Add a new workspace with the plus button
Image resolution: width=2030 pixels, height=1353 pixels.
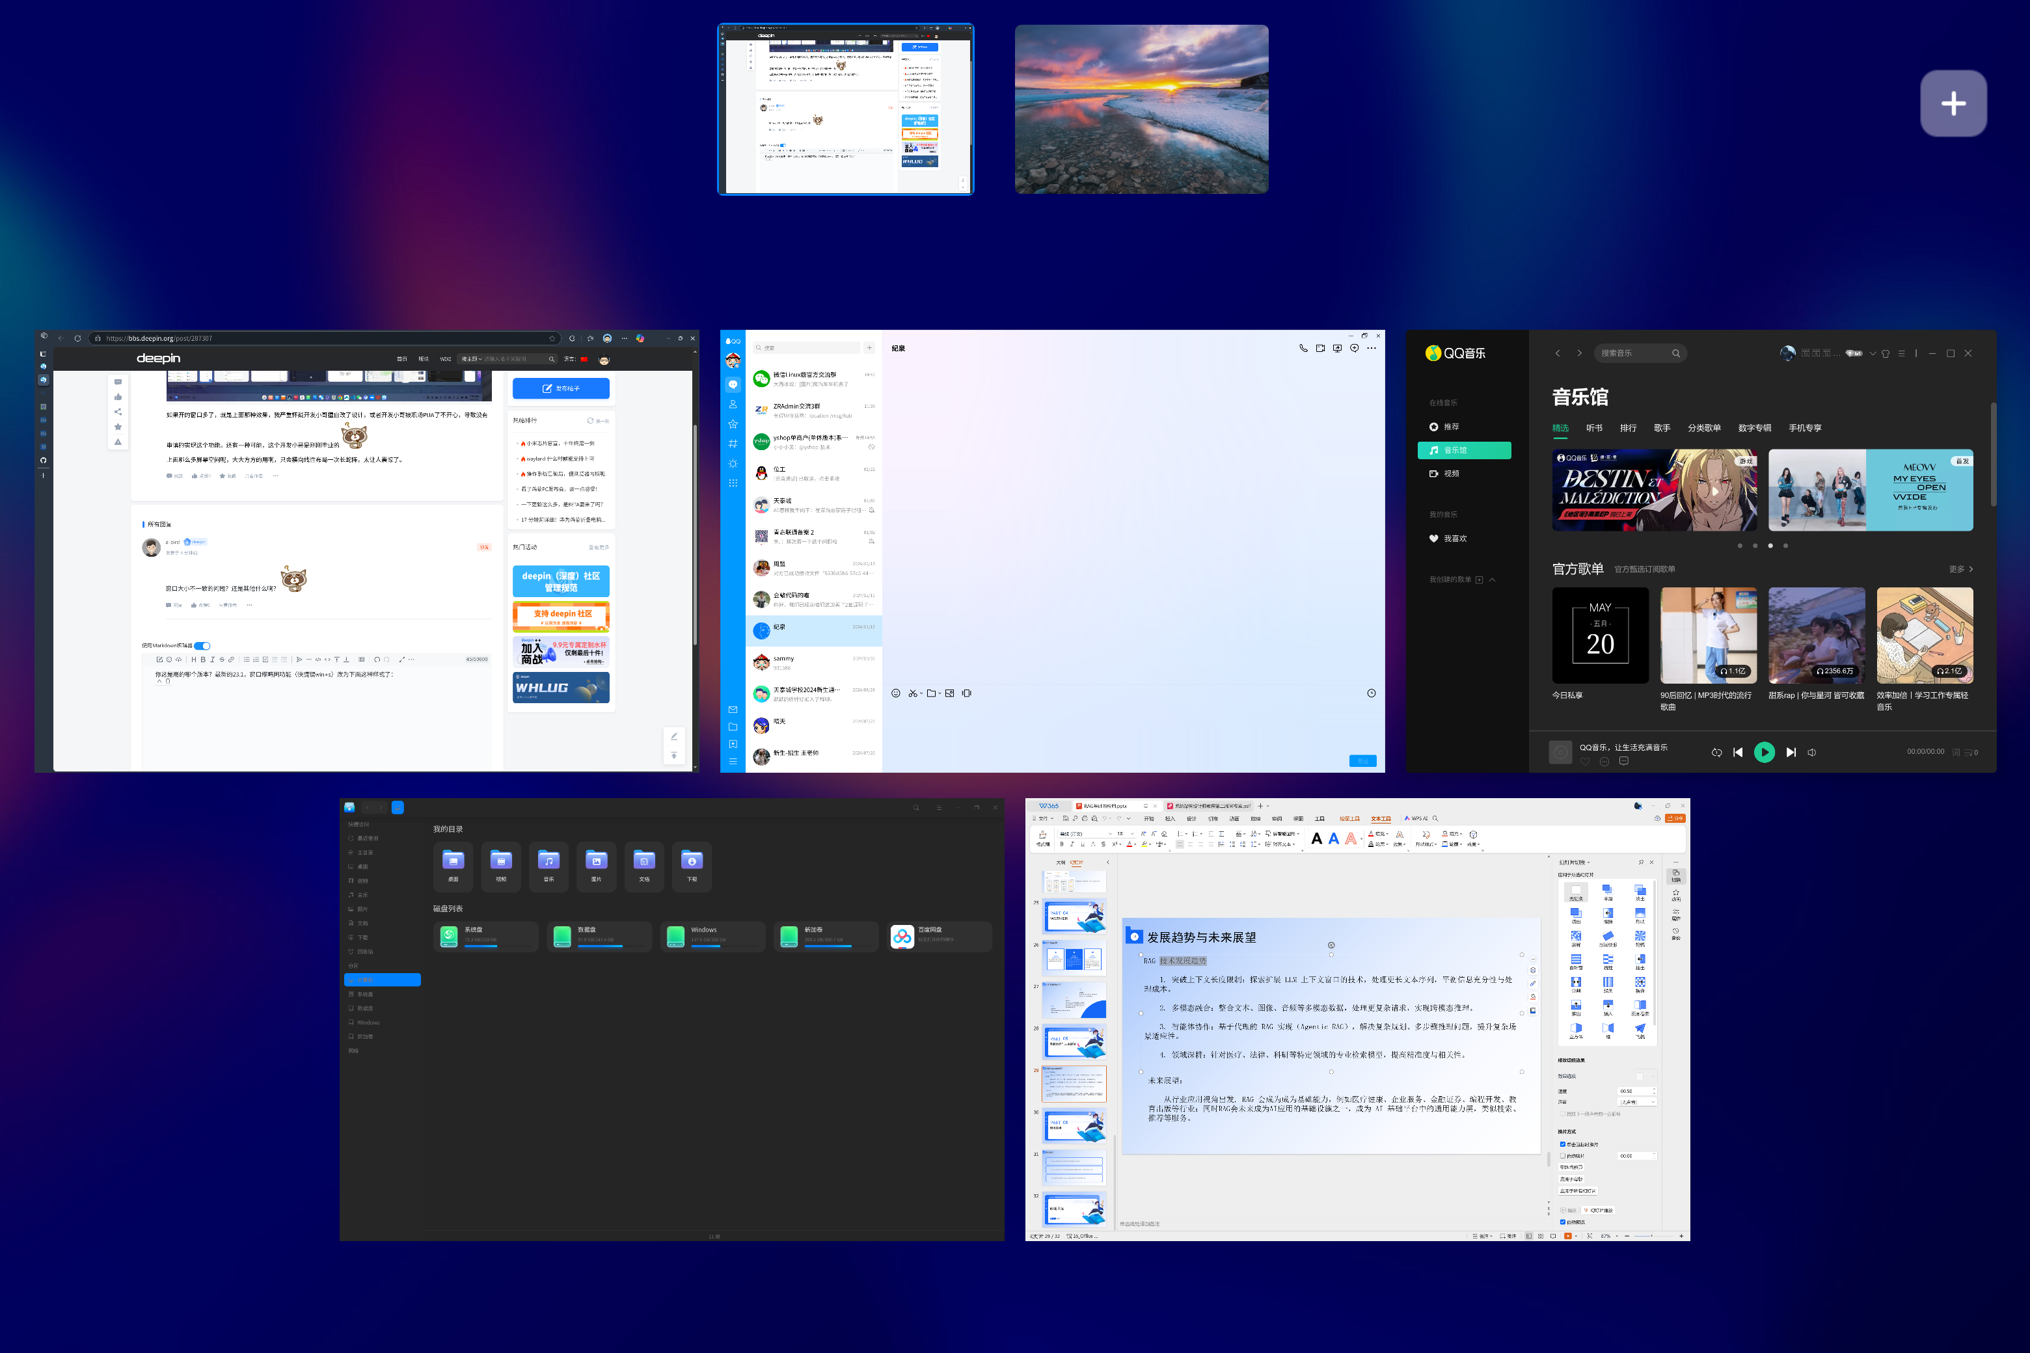tap(1953, 103)
